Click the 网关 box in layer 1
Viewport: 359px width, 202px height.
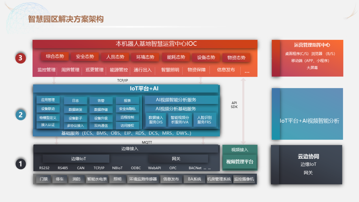click(178, 159)
